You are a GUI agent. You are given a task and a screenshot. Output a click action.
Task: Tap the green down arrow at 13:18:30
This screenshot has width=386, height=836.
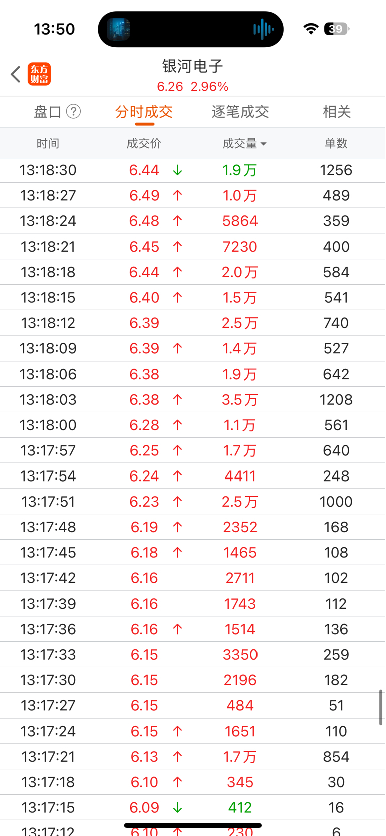coord(177,170)
